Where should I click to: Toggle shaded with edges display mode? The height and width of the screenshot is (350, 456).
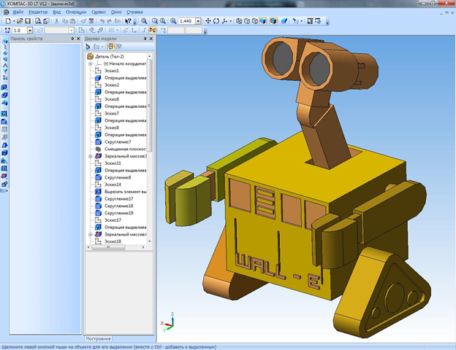point(273,21)
